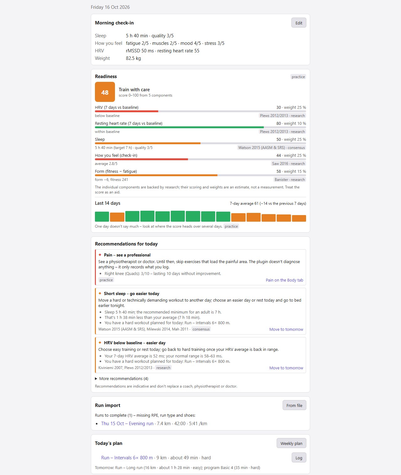Click the How you feel (check-in) progress bar

[200, 159]
